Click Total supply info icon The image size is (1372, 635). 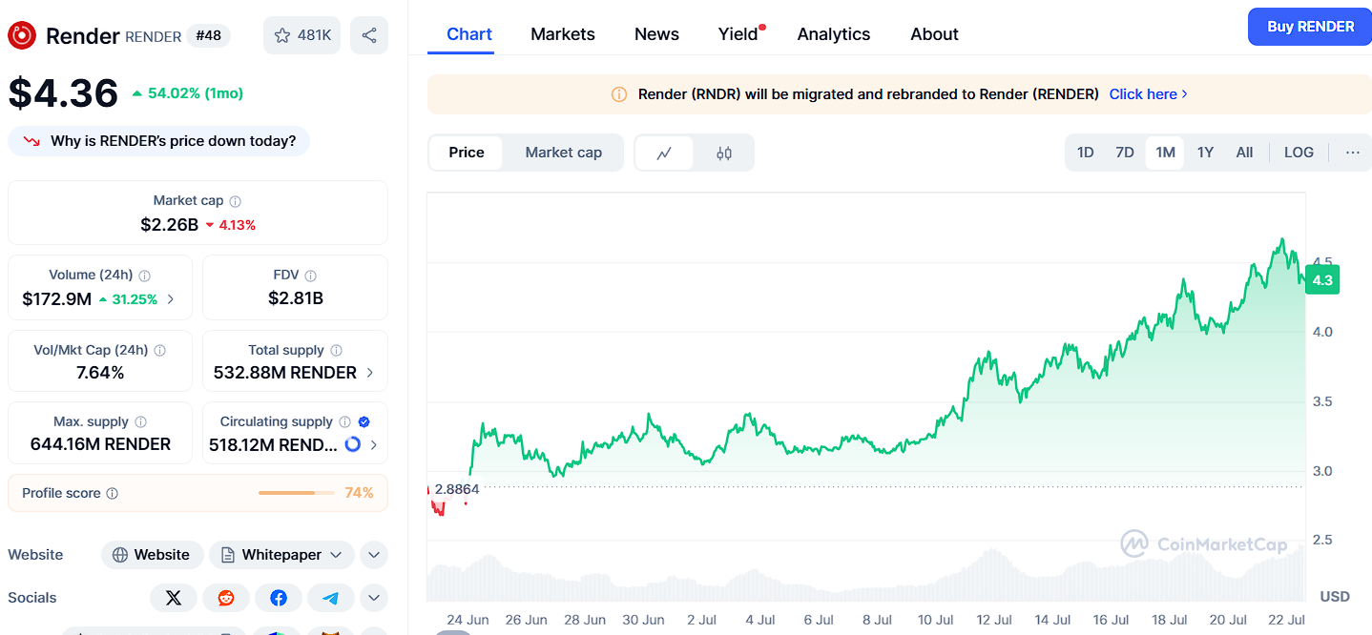(x=337, y=350)
